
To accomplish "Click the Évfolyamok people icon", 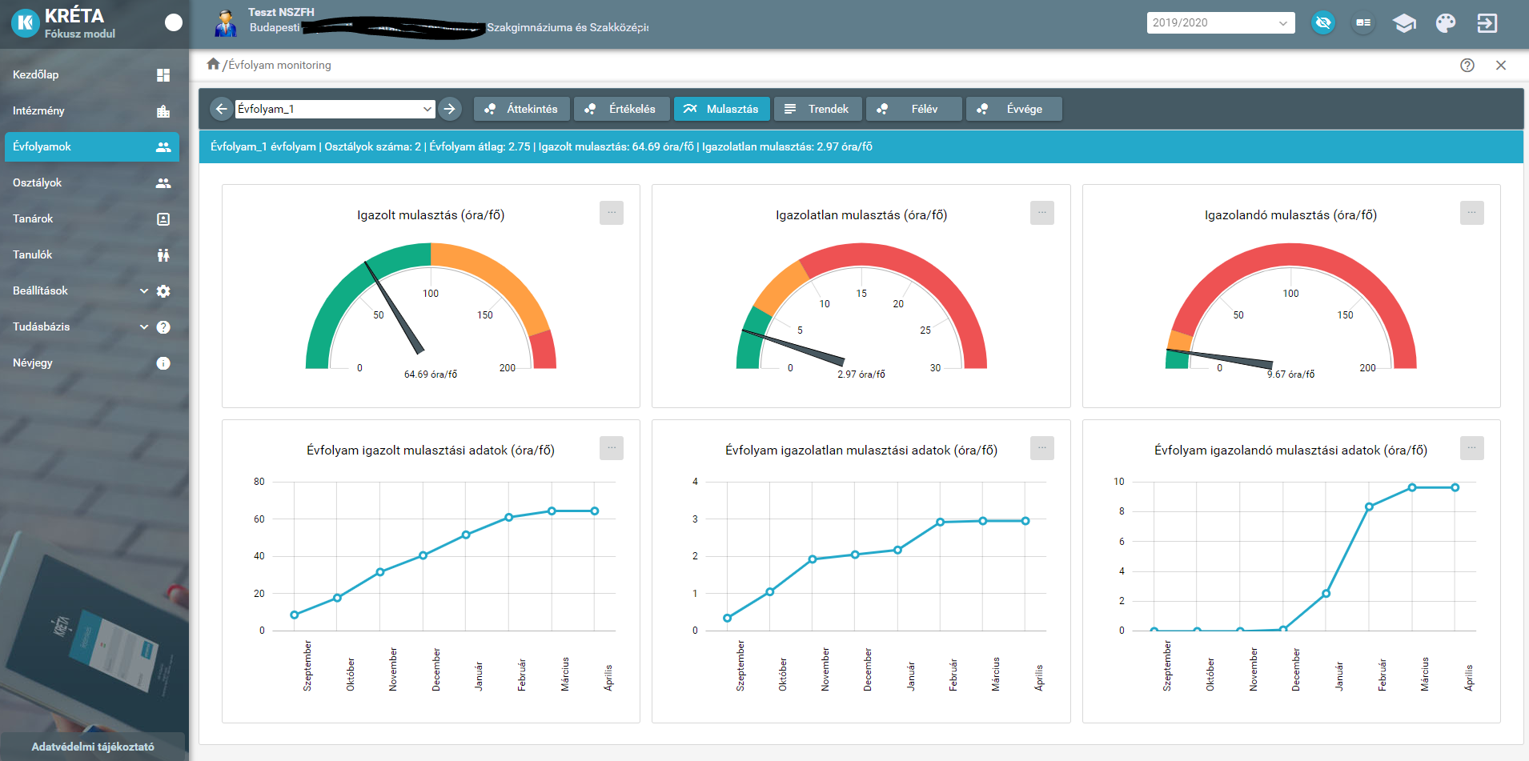I will 163,147.
